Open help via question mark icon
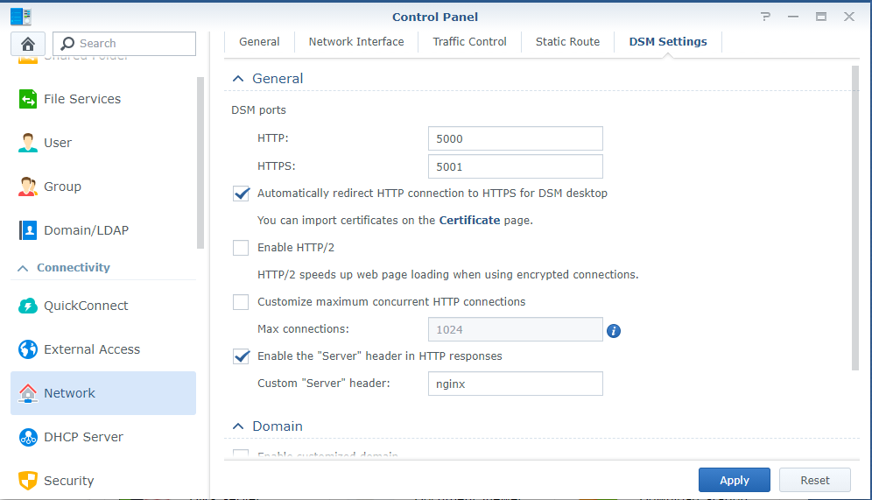This screenshot has height=500, width=872. (766, 17)
